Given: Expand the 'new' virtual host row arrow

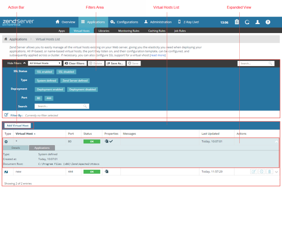Looking at the screenshot, I should coord(276,172).
